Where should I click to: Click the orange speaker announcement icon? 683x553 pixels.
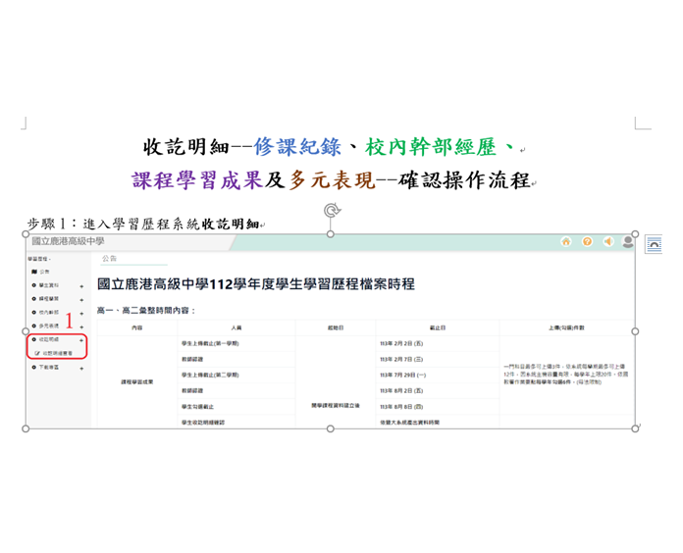coord(608,241)
